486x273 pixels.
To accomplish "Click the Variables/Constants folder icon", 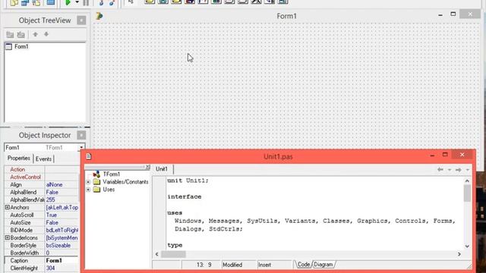I will click(x=96, y=182).
